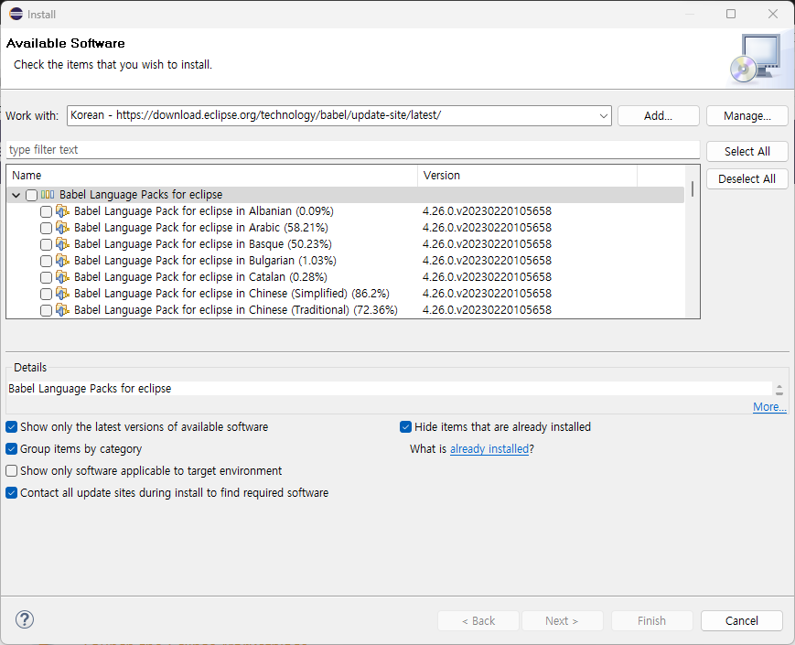Click the Albanian language pack feature icon
Viewport: 795px width, 645px height.
(62, 211)
